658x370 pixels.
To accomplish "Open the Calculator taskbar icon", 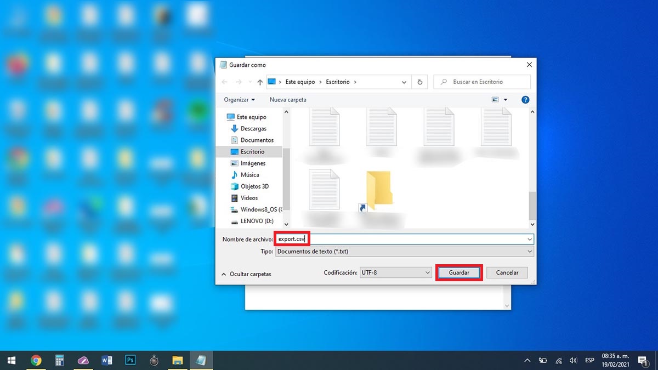I will tap(60, 360).
